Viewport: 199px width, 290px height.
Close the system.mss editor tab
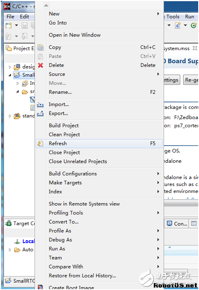(195, 48)
